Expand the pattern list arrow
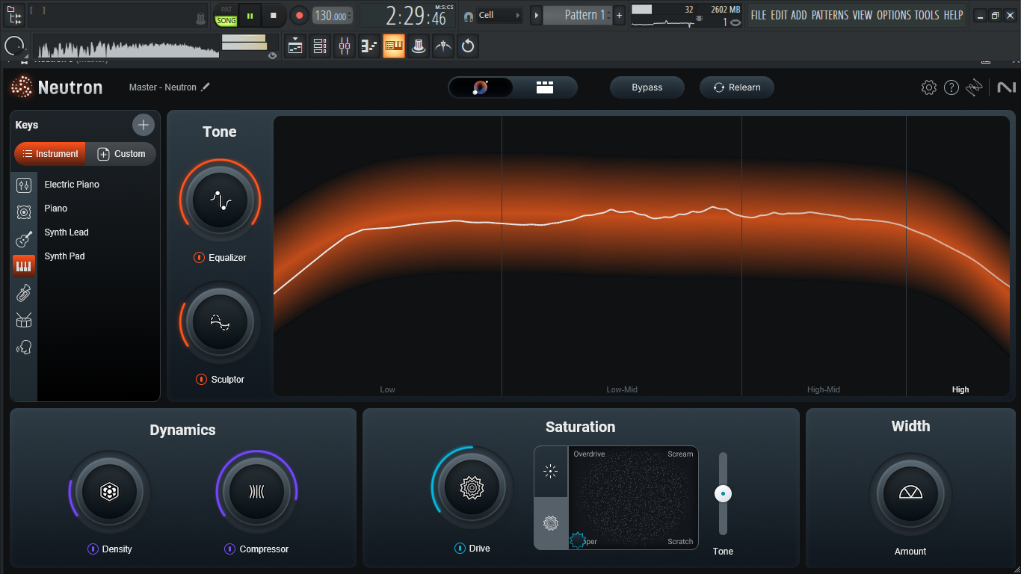Viewport: 1021px width, 574px height. click(536, 15)
